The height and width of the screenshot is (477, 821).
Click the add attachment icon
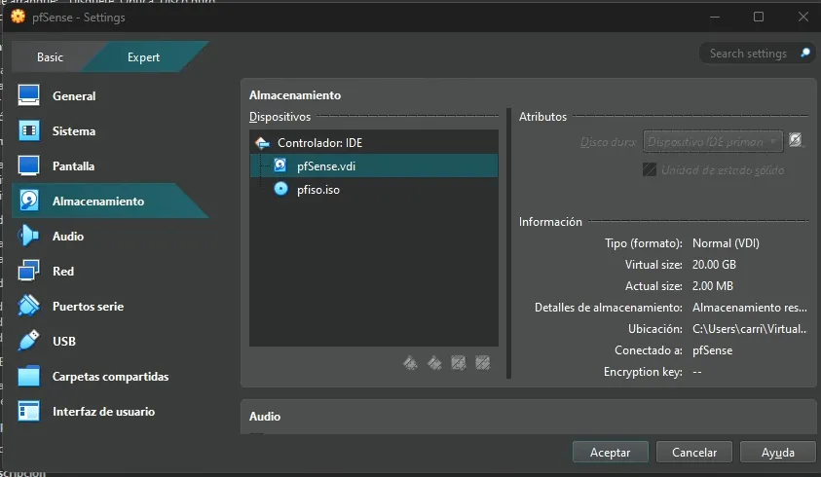459,362
